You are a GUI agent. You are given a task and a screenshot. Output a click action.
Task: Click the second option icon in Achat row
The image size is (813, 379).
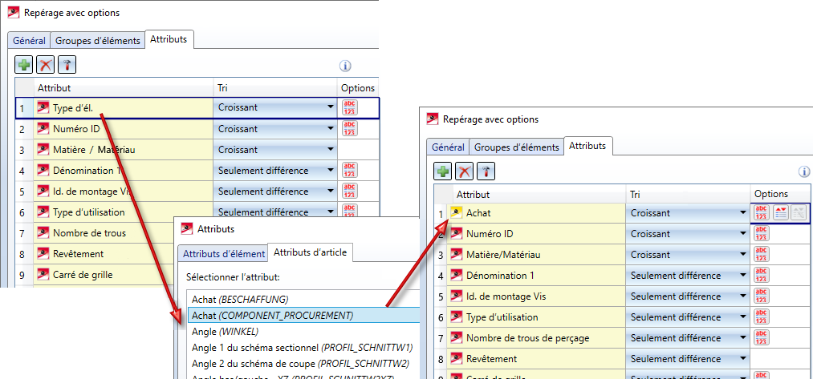(x=778, y=213)
